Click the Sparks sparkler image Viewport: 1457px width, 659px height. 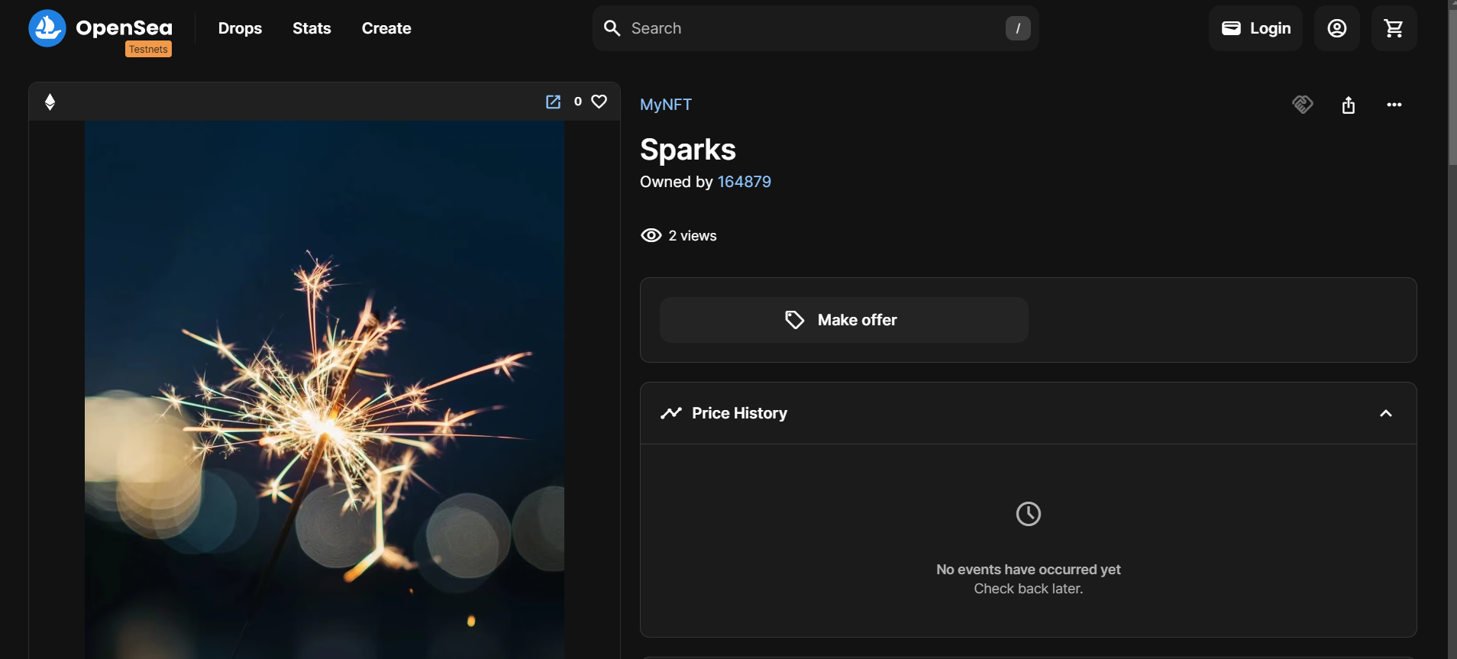click(325, 389)
